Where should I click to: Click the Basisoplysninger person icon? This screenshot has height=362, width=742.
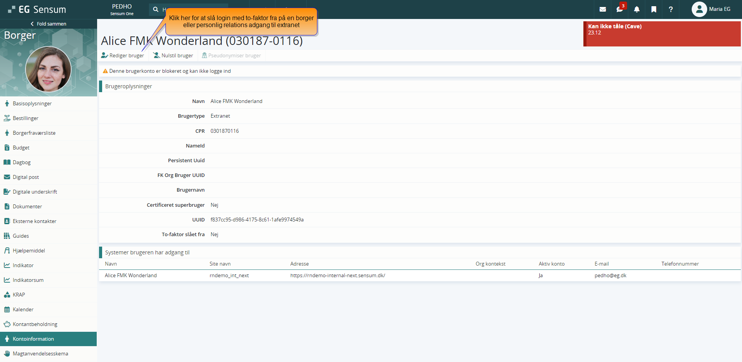pyautogui.click(x=7, y=103)
